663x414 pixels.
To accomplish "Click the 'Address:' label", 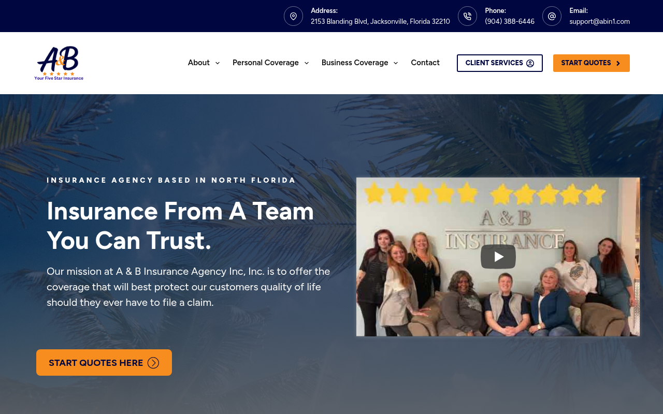I will click(324, 10).
